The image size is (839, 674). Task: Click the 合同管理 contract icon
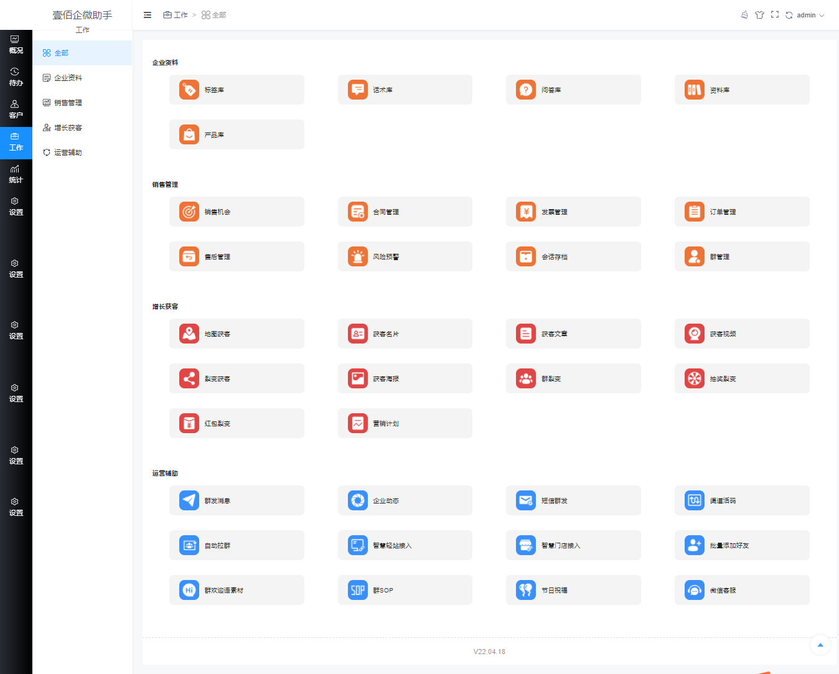pos(358,212)
